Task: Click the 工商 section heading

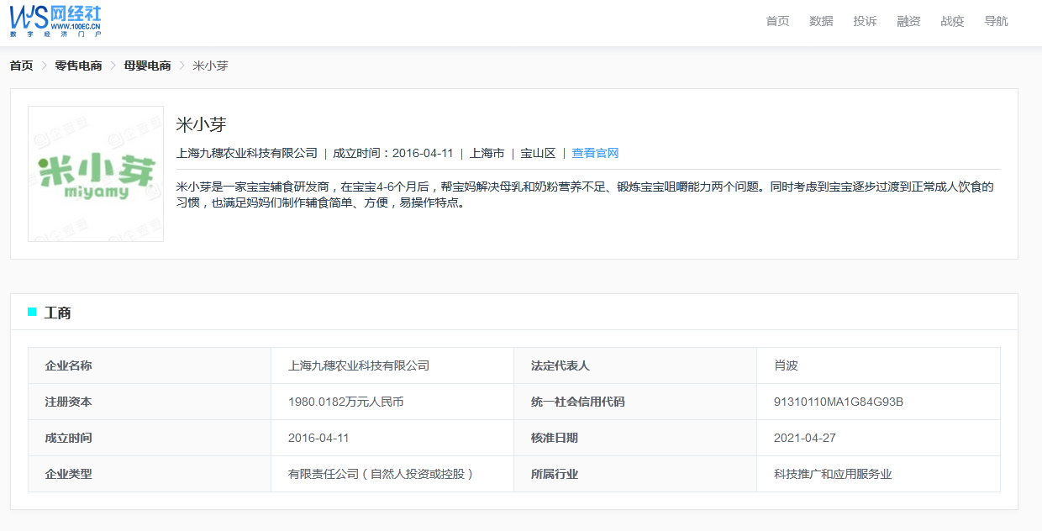Action: pyautogui.click(x=57, y=313)
